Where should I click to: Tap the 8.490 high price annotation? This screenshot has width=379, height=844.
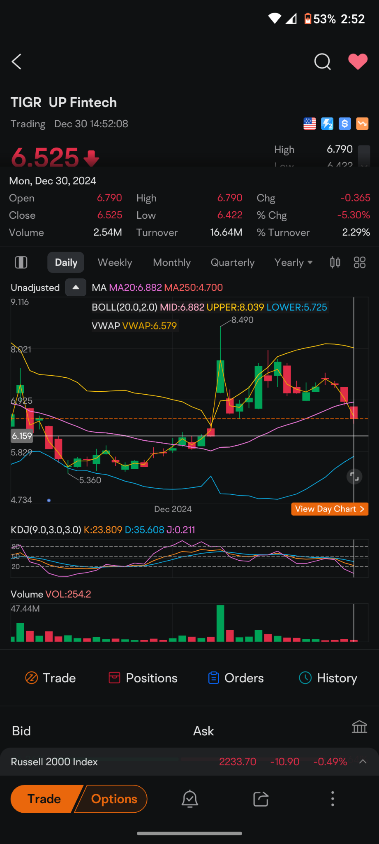tap(243, 320)
